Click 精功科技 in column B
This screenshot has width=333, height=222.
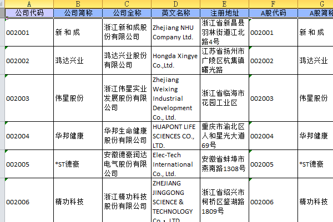(x=78, y=200)
